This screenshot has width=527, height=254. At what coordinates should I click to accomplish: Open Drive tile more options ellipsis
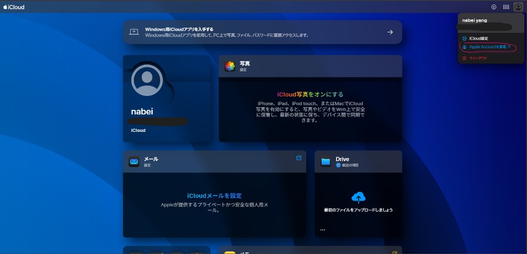[x=323, y=230]
